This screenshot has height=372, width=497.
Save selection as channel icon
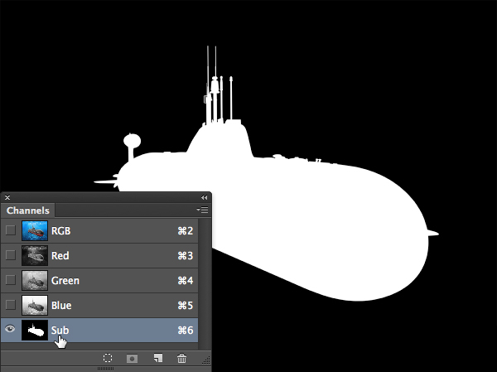pos(133,359)
